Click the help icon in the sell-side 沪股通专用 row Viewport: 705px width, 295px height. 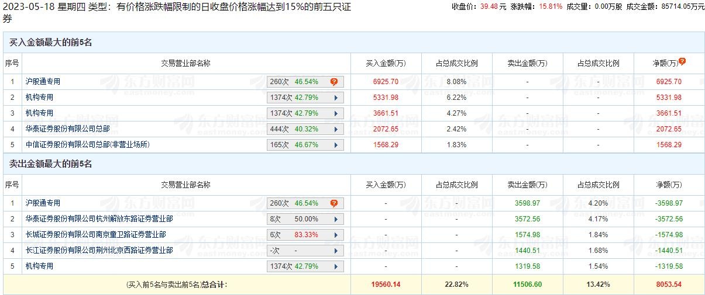[x=334, y=203]
